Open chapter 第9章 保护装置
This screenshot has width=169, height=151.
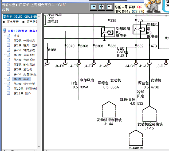(24, 84)
